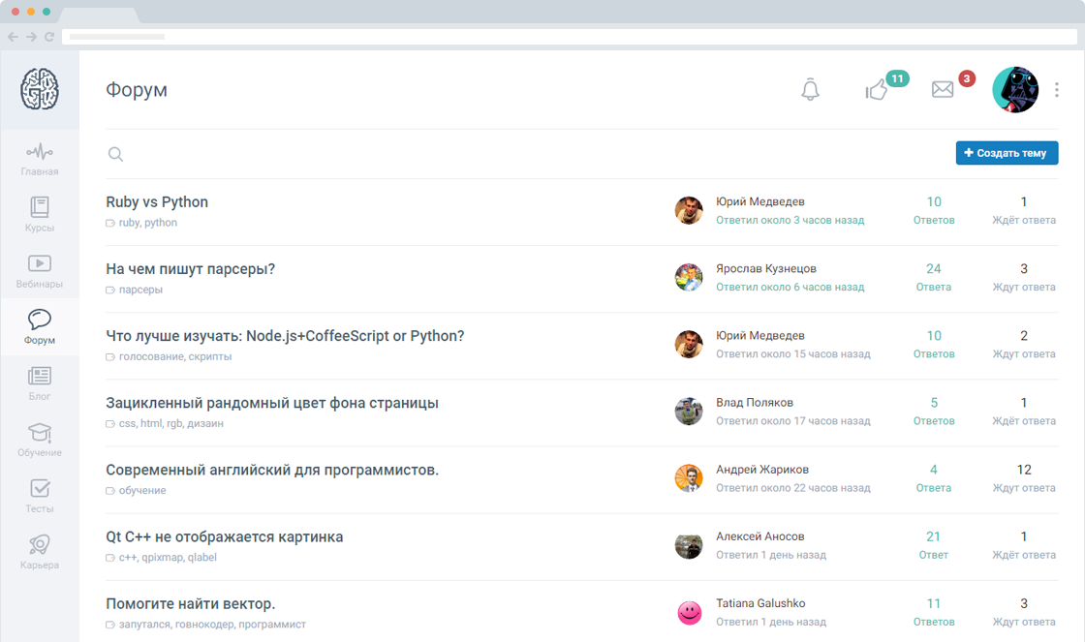Open messages via the envelope icon
The height and width of the screenshot is (642, 1085).
[943, 89]
